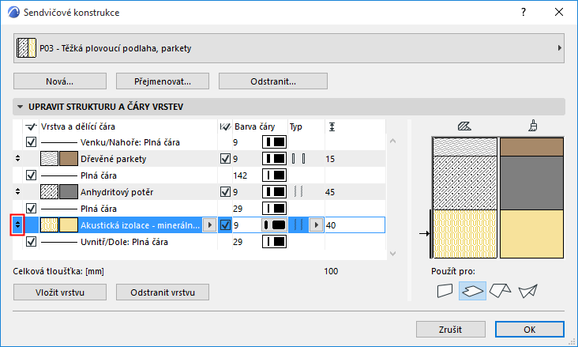Open the P03 composite structure dropdown

(x=288, y=48)
